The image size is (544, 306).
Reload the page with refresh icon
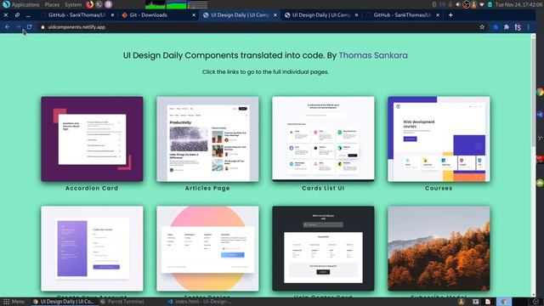[29, 27]
